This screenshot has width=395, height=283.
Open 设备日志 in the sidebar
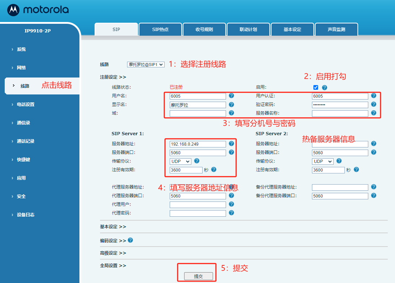(25, 215)
